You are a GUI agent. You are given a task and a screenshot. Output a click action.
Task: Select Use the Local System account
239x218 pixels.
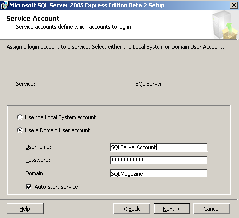[20, 117]
